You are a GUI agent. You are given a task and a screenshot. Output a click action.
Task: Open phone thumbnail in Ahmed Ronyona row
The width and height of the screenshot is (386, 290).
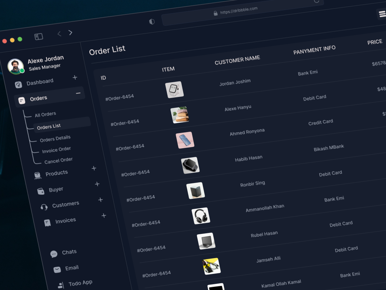coord(185,140)
